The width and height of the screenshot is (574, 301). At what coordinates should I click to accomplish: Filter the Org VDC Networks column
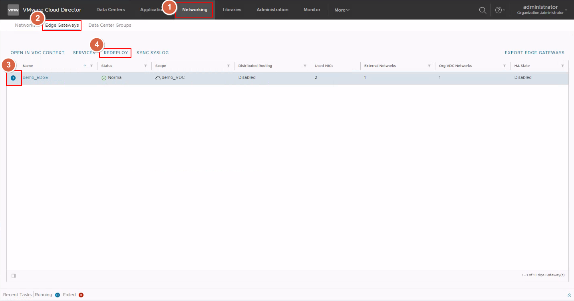point(504,66)
